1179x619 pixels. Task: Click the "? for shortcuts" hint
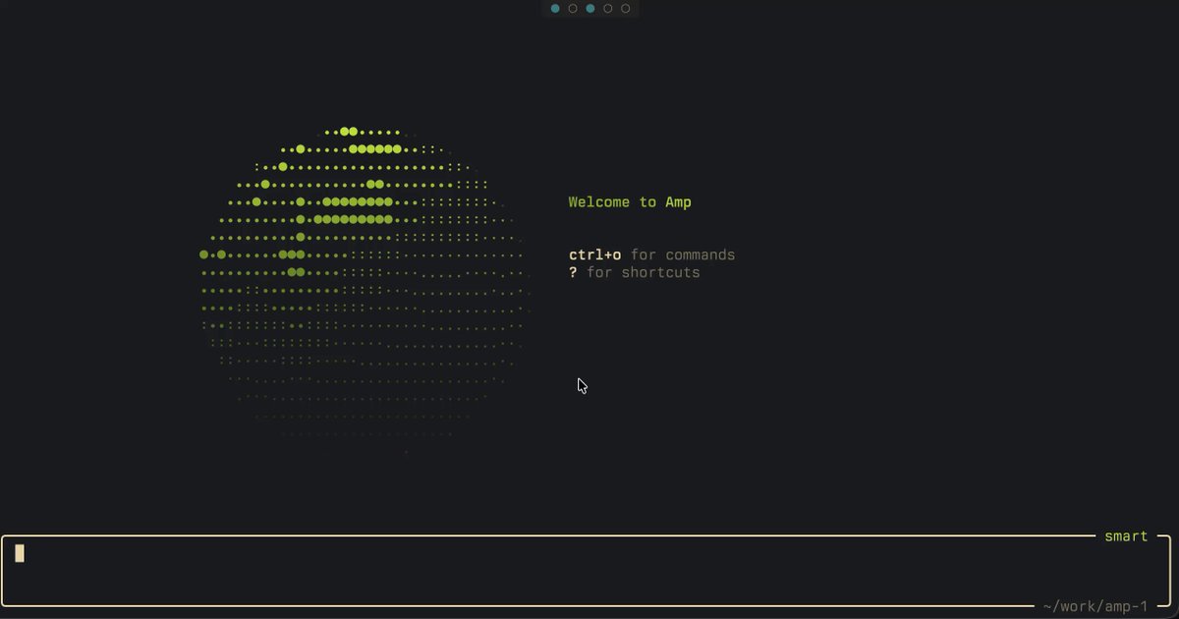pyautogui.click(x=634, y=272)
